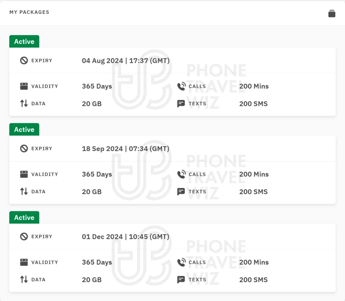Click the data arrows icon in third package
Viewport: 345px width, 301px height.
tap(24, 279)
